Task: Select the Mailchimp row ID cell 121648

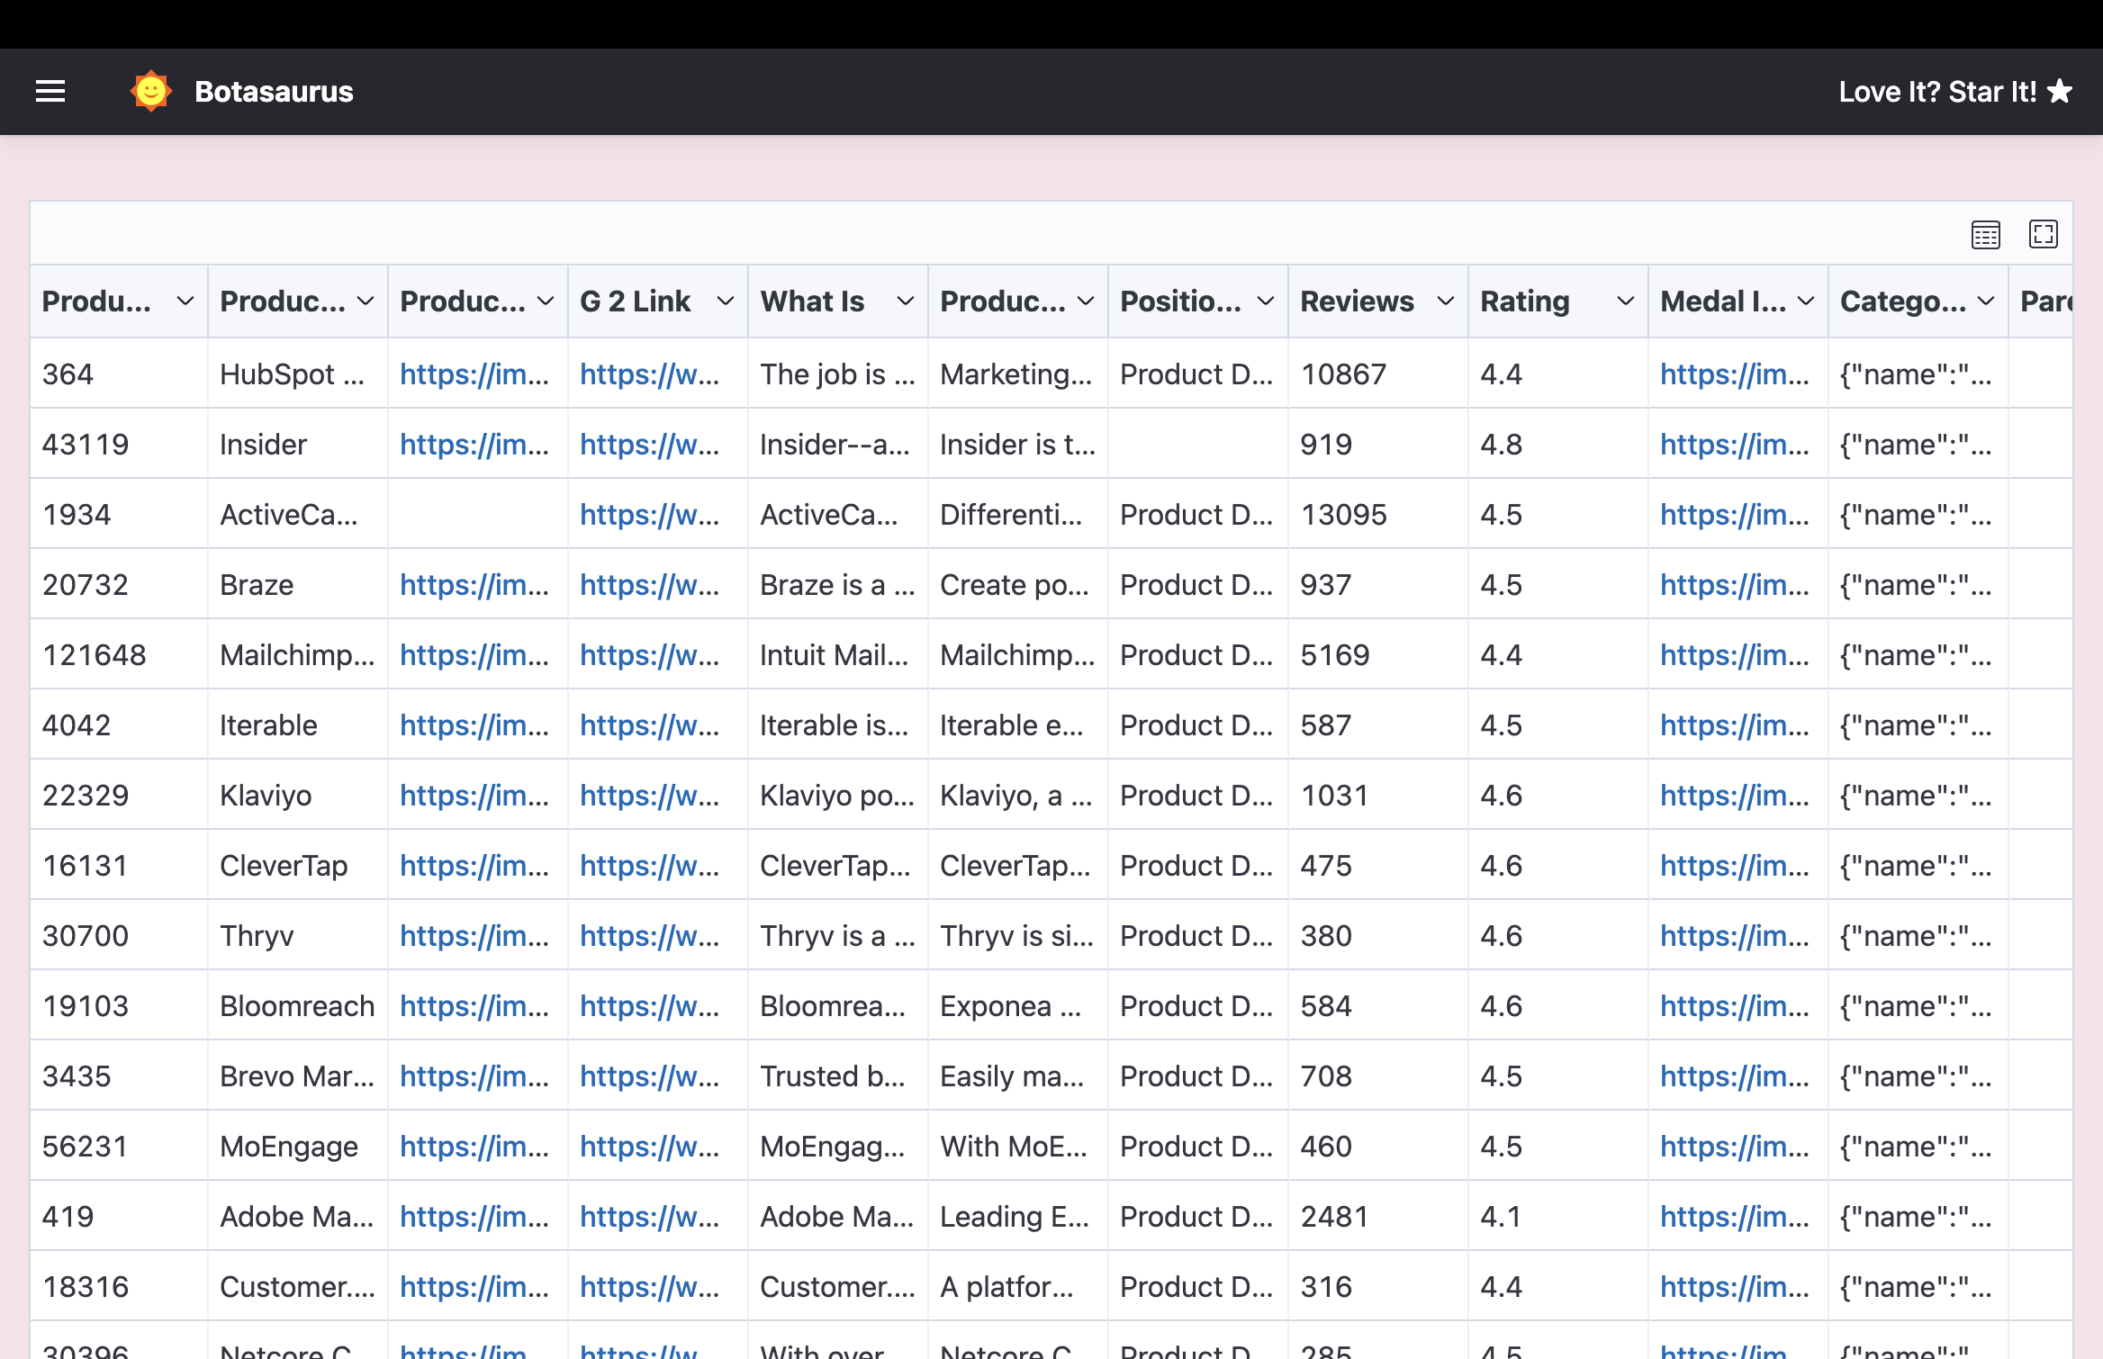Action: tap(94, 655)
